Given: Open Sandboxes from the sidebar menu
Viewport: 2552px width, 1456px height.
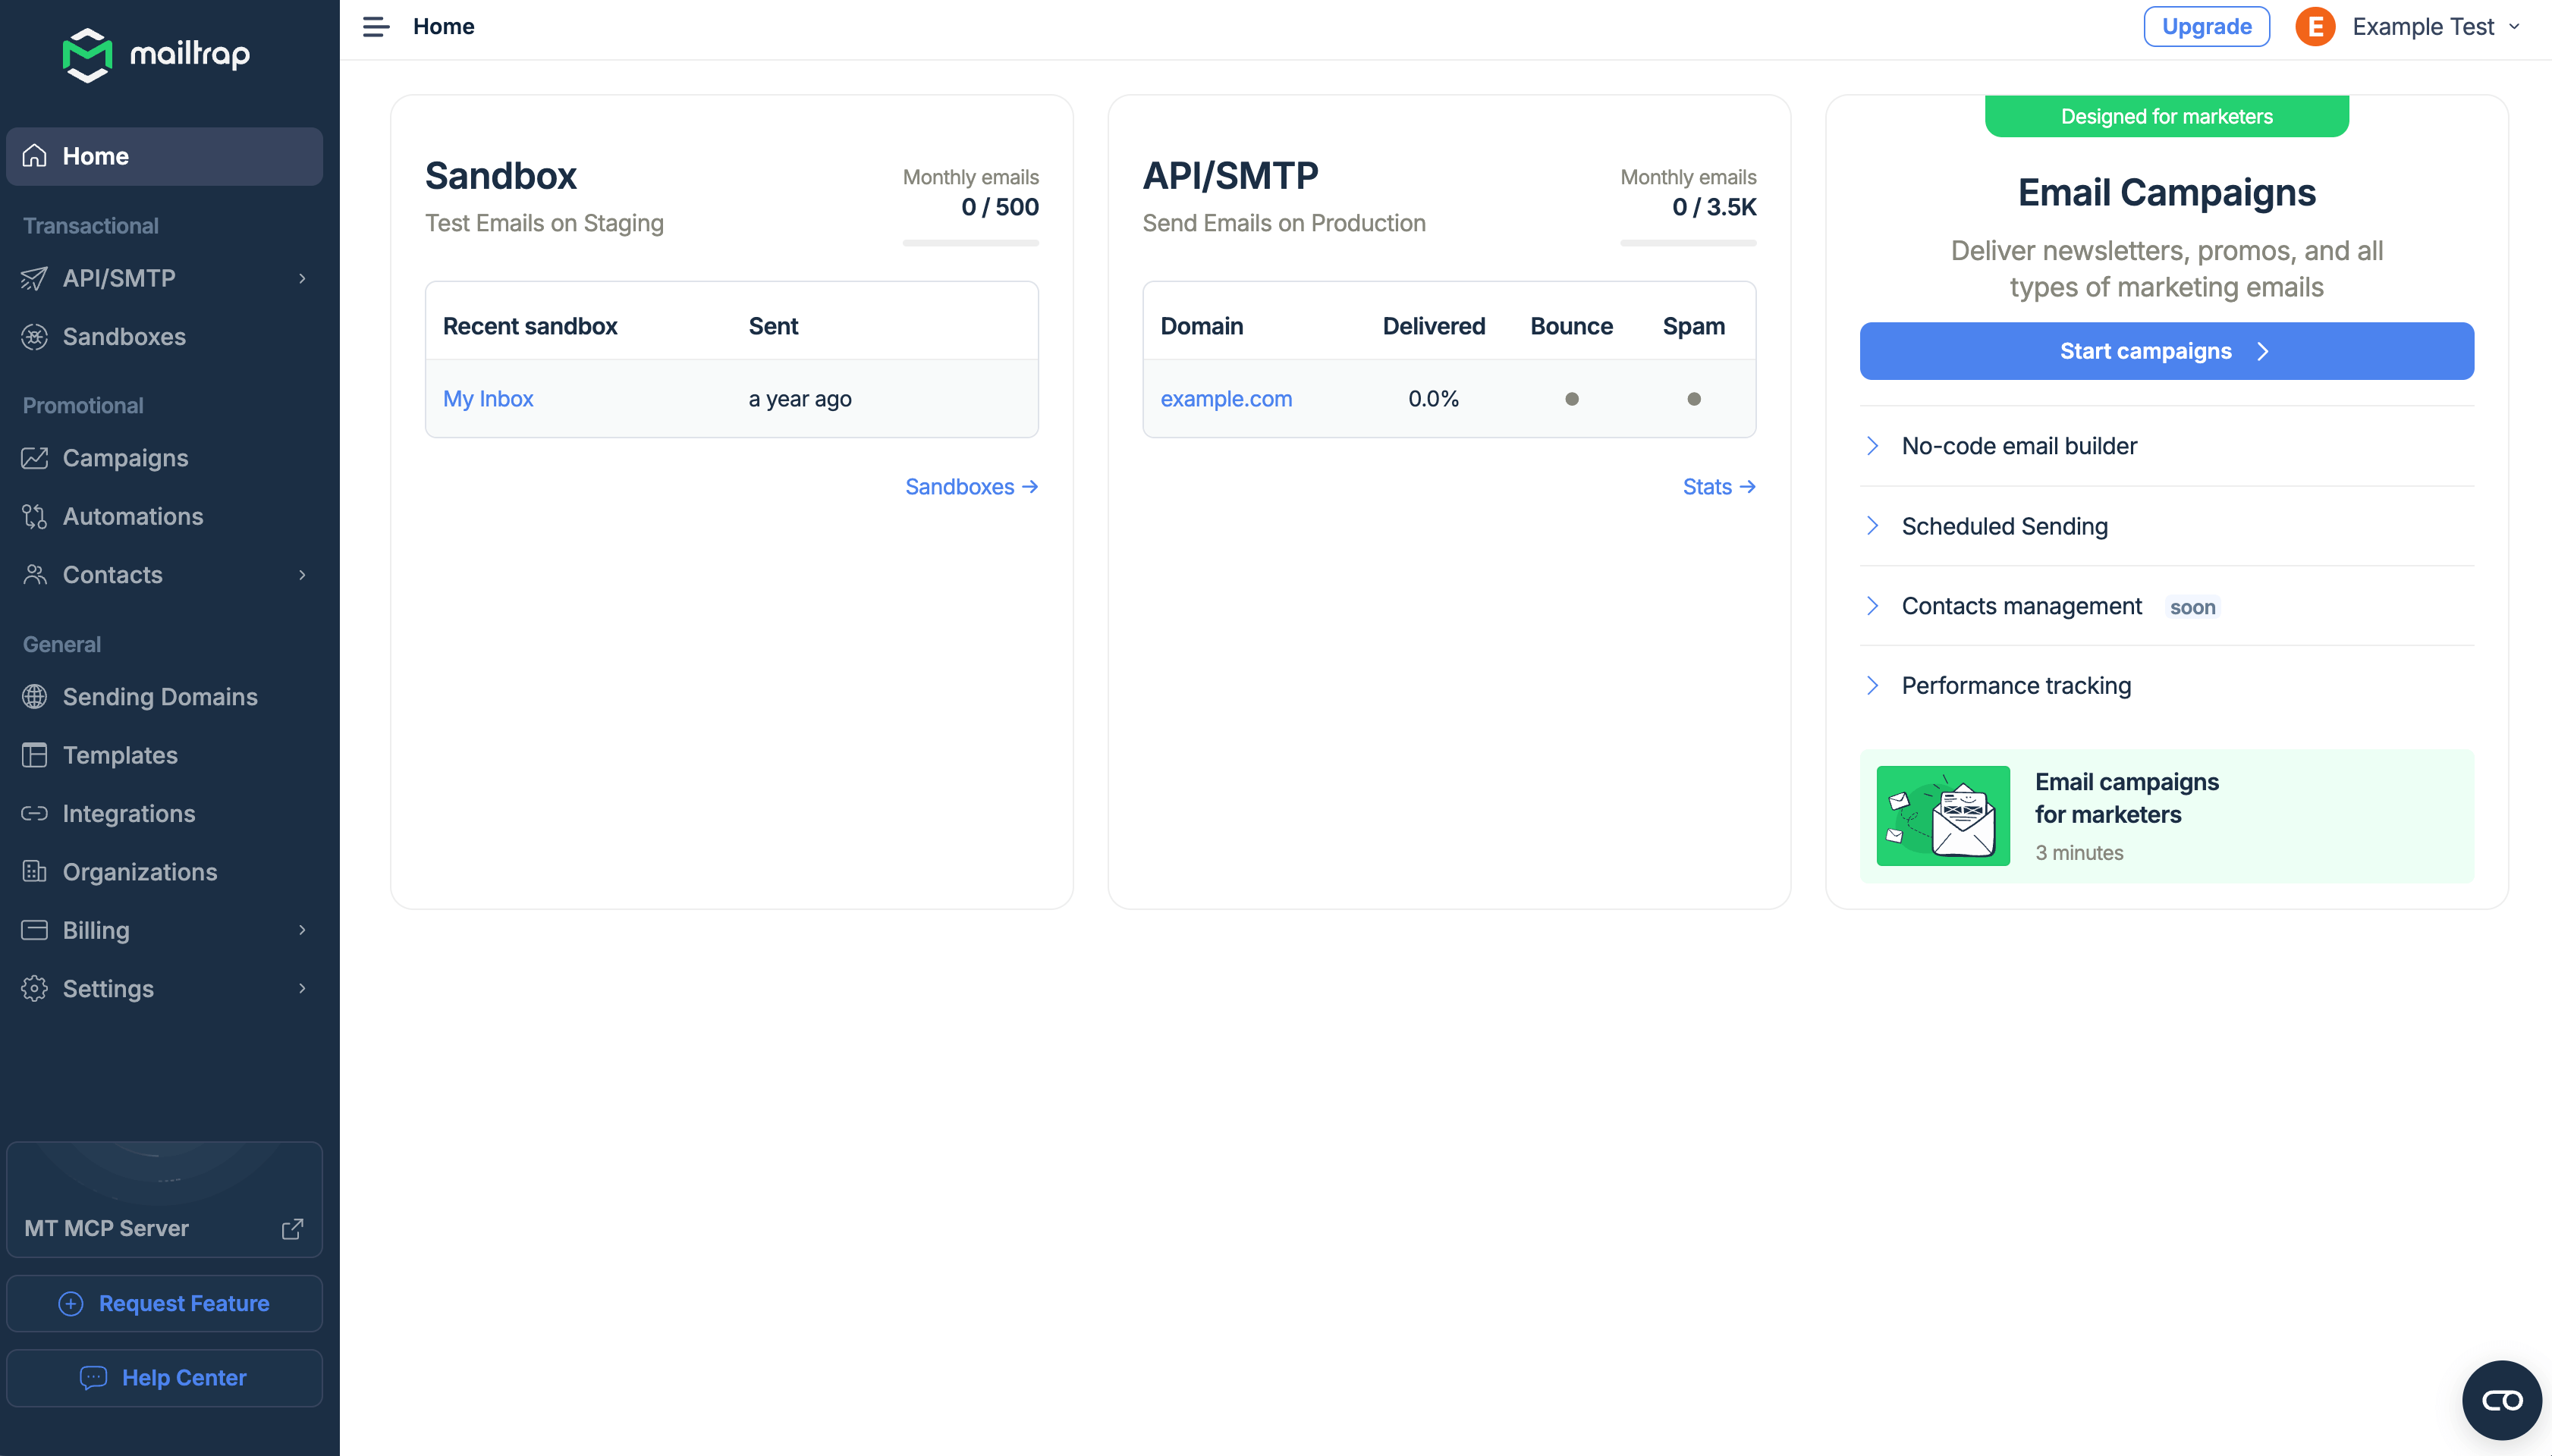Looking at the screenshot, I should pyautogui.click(x=164, y=337).
